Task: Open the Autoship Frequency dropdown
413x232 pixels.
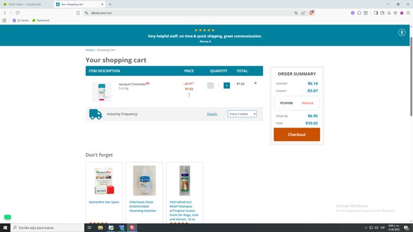Action: (x=242, y=114)
